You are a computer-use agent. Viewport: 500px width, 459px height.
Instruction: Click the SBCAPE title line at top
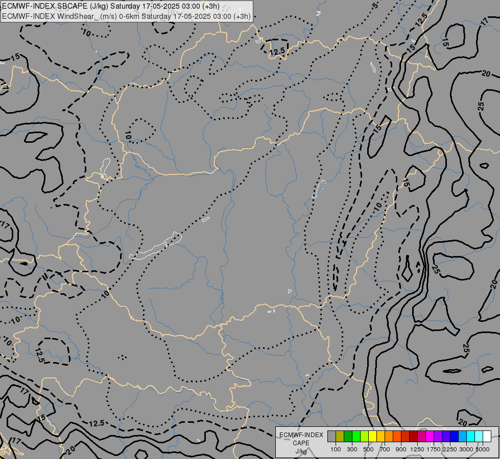tap(111, 6)
